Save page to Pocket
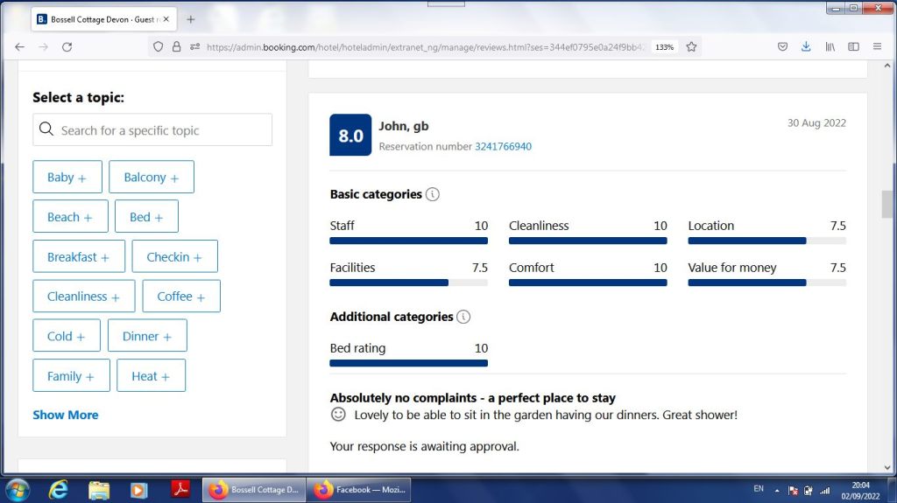This screenshot has width=897, height=503. click(782, 47)
